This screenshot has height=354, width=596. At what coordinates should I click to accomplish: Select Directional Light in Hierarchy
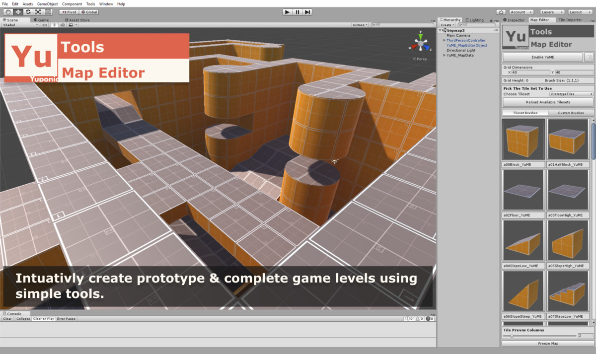[x=461, y=50]
